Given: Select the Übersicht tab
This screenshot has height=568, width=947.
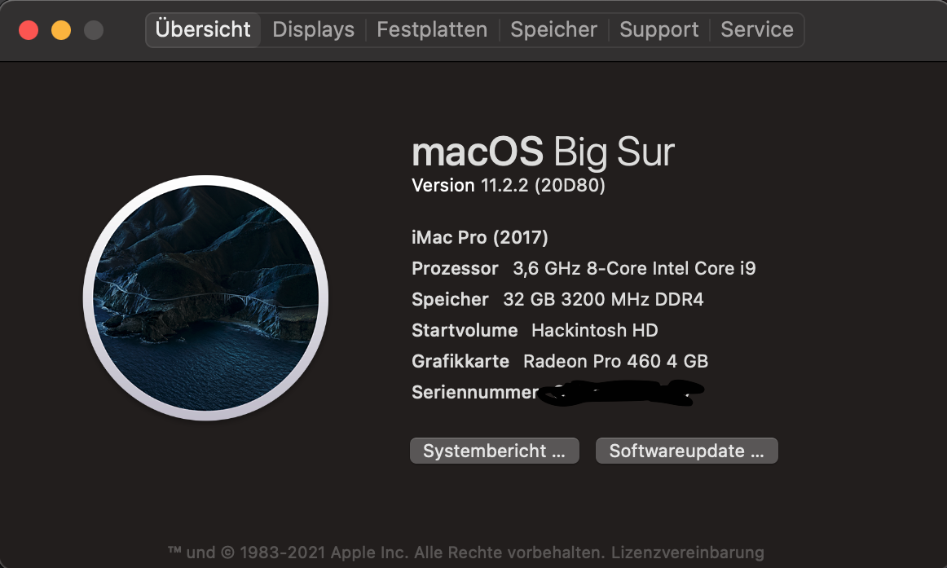Looking at the screenshot, I should pos(203,30).
